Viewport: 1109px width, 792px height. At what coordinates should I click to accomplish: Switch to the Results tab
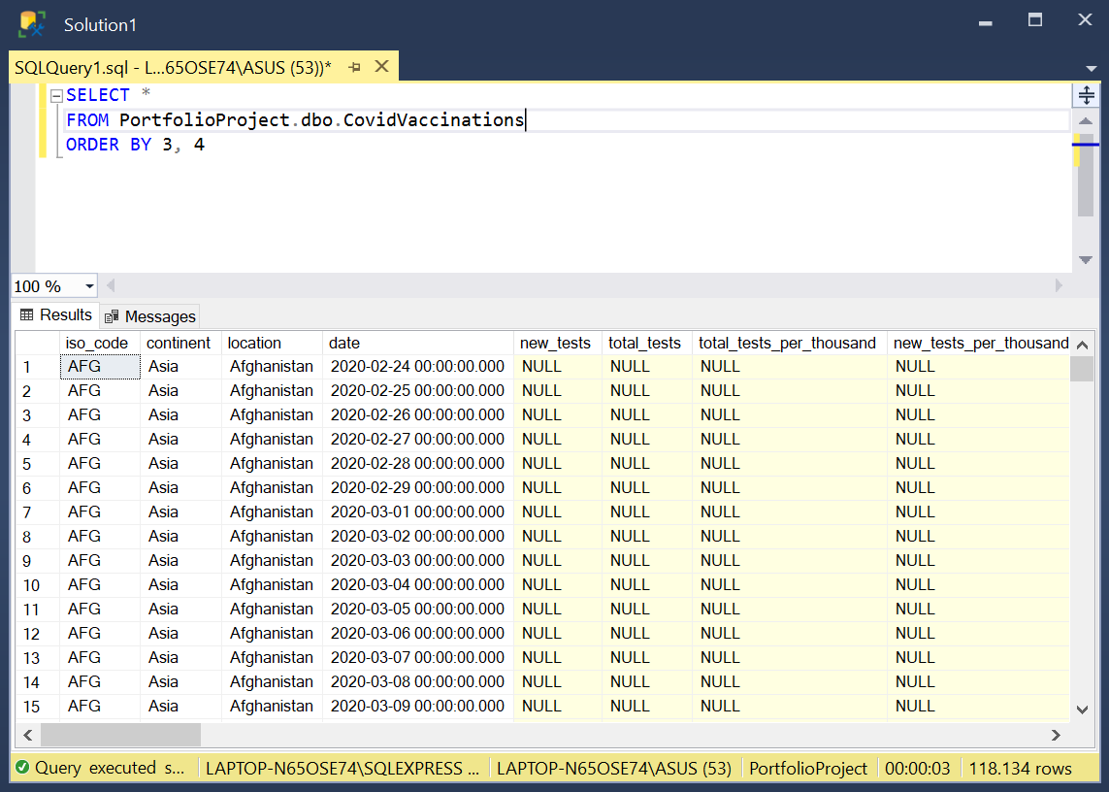(x=56, y=315)
